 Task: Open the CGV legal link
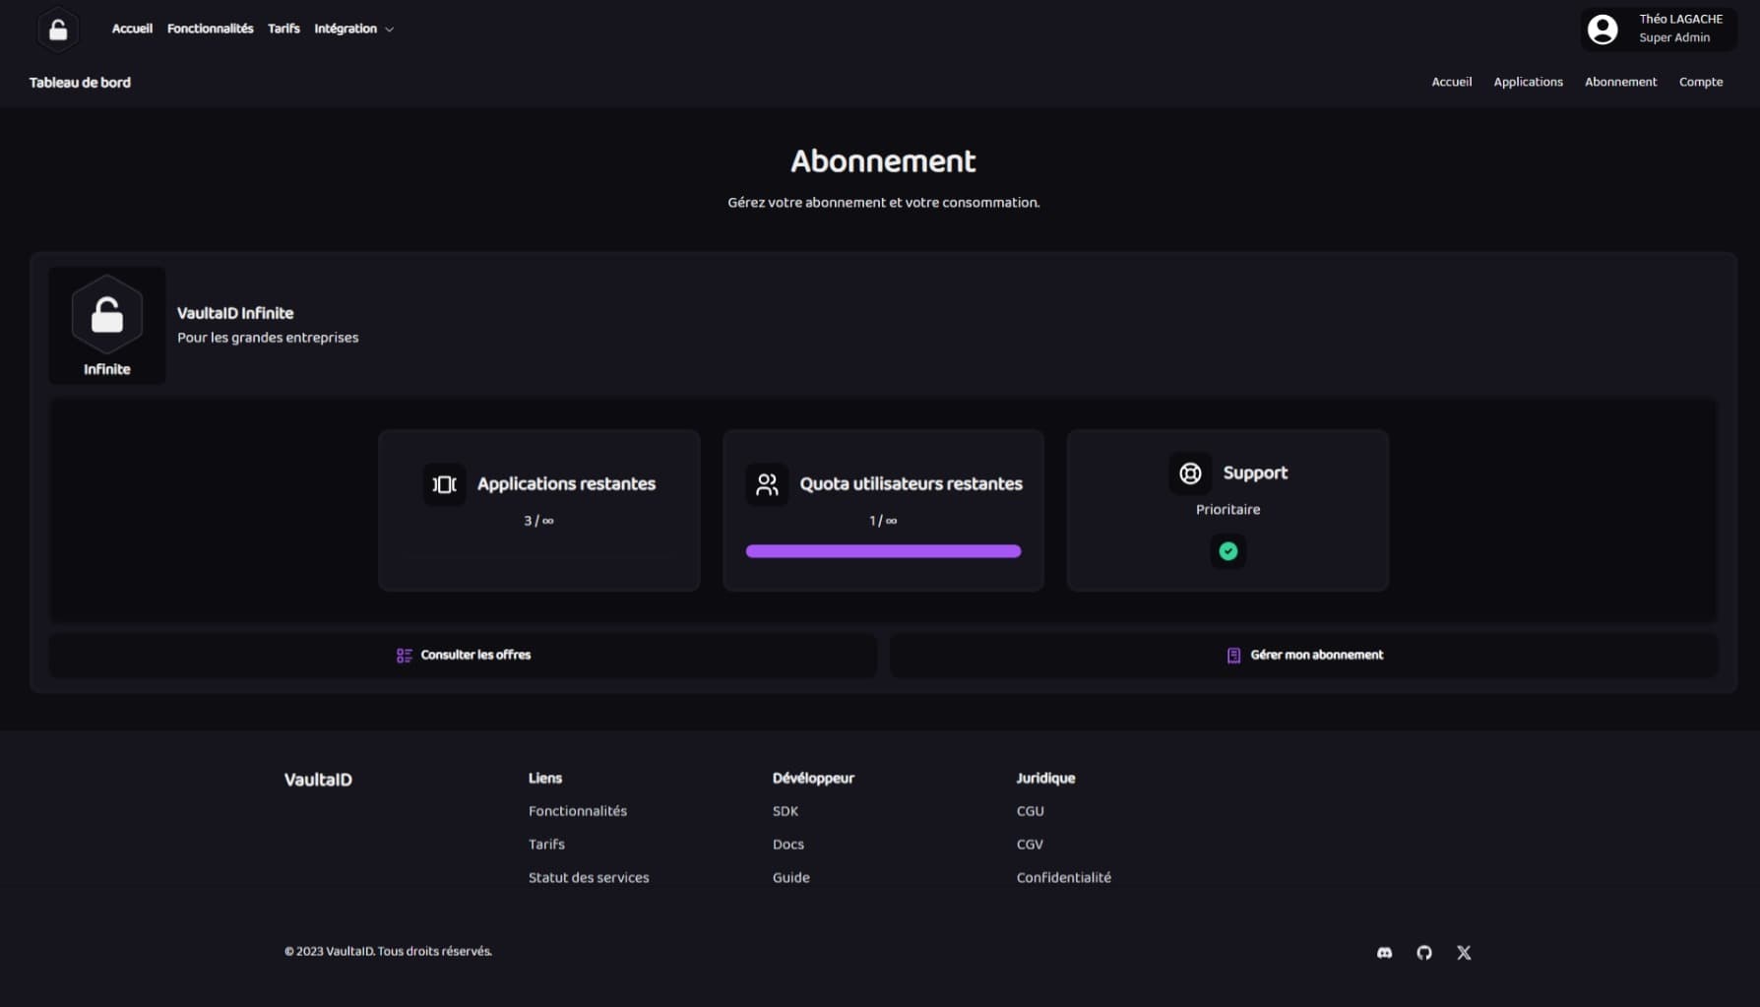pyautogui.click(x=1030, y=845)
